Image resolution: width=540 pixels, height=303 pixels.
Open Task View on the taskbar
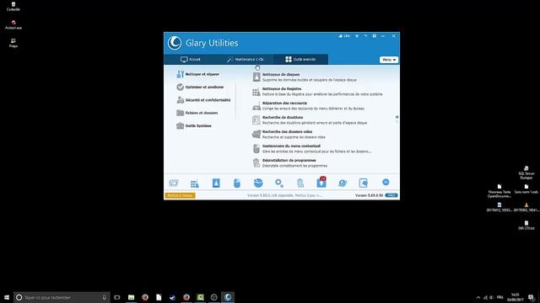click(x=117, y=297)
